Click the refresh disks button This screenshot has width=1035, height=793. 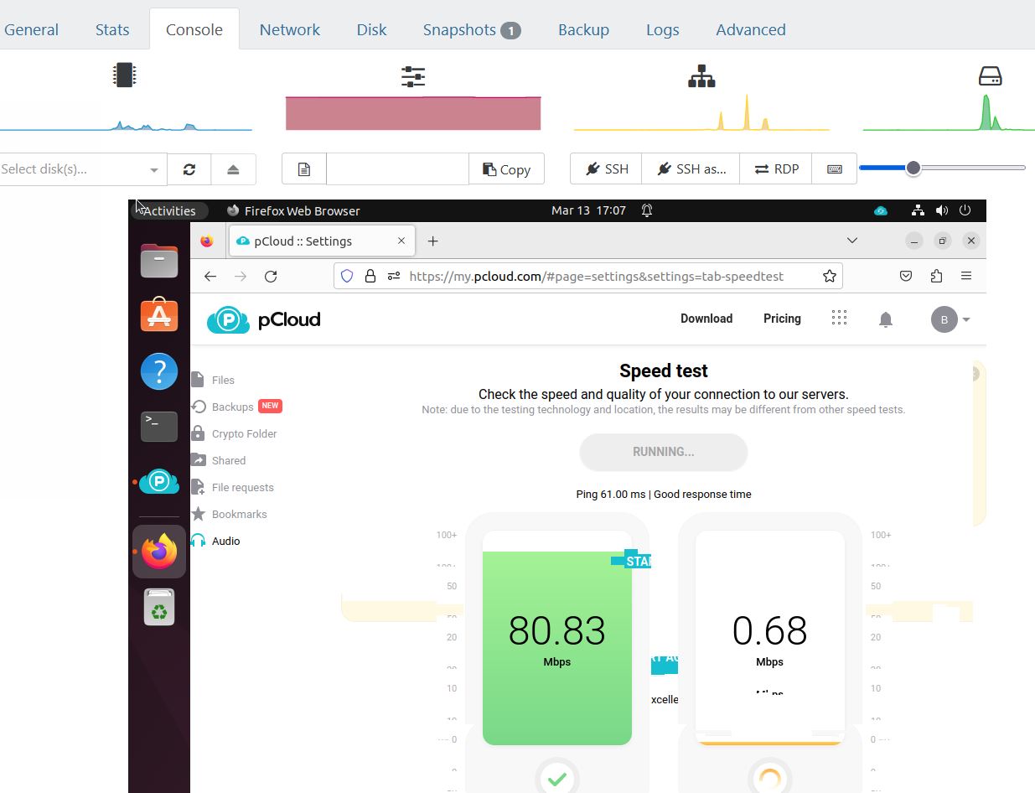(x=189, y=168)
